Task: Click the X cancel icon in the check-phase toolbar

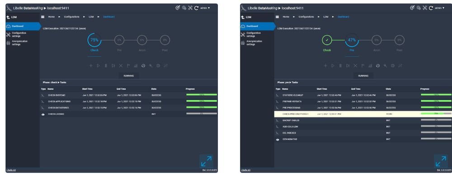Action: tap(121, 65)
